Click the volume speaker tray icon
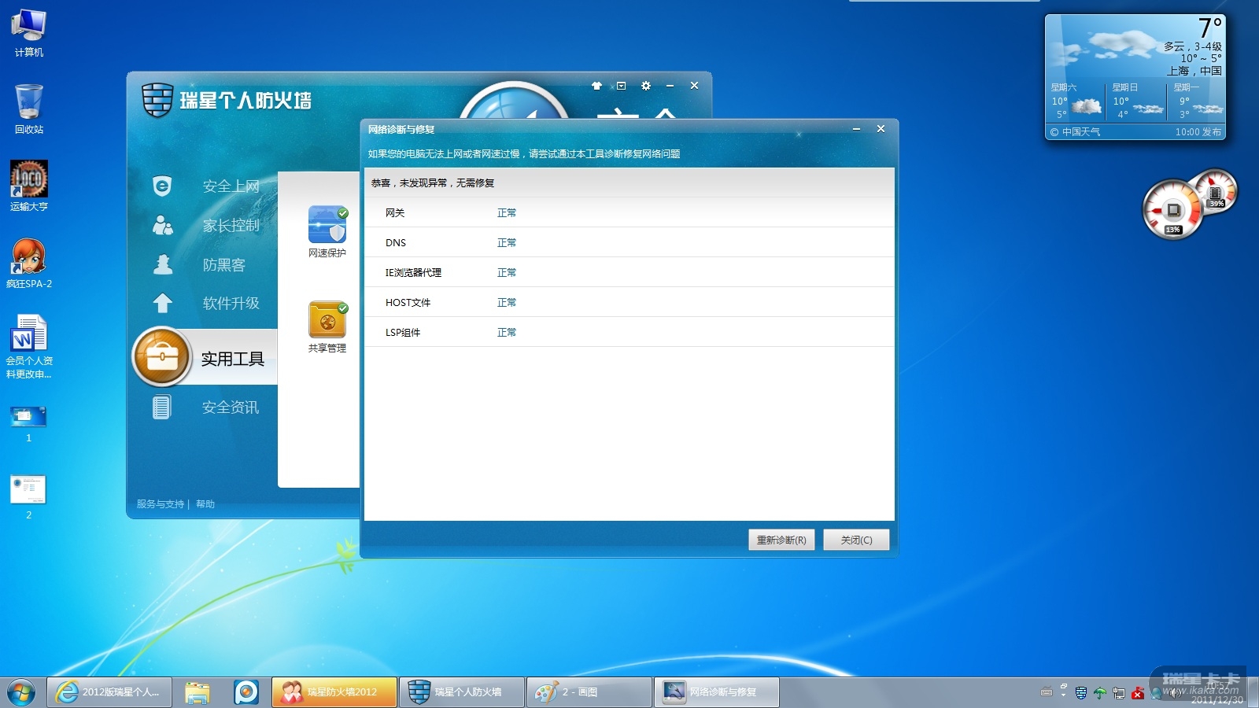The height and width of the screenshot is (708, 1259). (x=1175, y=693)
